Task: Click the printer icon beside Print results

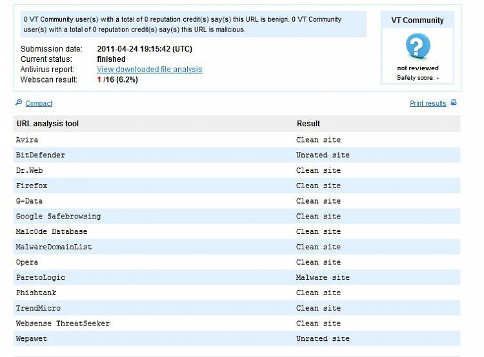Action: pyautogui.click(x=454, y=102)
